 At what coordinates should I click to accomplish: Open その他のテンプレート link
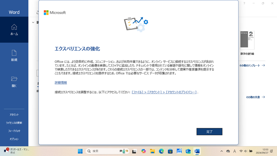tap(252, 65)
